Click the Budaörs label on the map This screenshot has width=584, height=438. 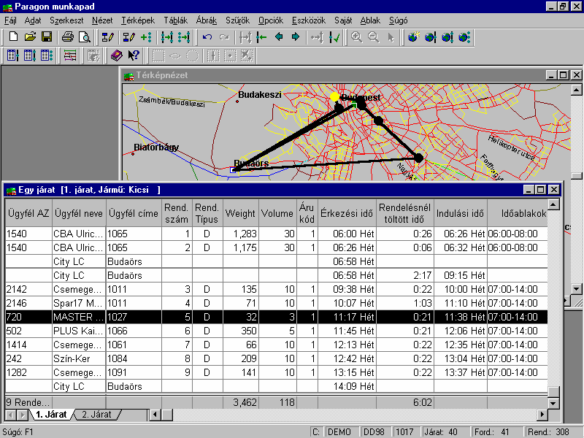(251, 163)
